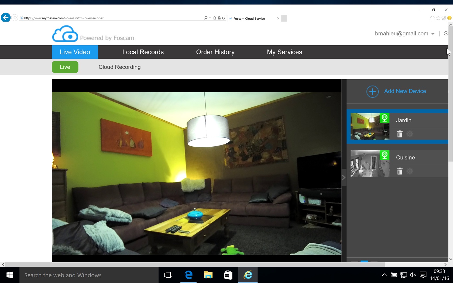Delete the Jardin camera with trash icon
Screen dimensions: 453x283
[x=400, y=134]
